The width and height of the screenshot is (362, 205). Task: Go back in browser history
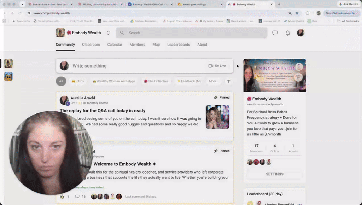(x=5, y=13)
